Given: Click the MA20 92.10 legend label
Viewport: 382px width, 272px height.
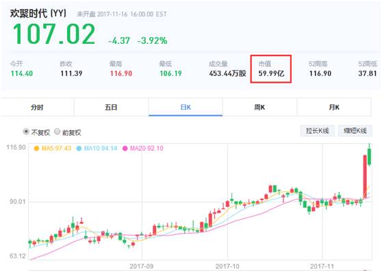Looking at the screenshot, I should [147, 149].
